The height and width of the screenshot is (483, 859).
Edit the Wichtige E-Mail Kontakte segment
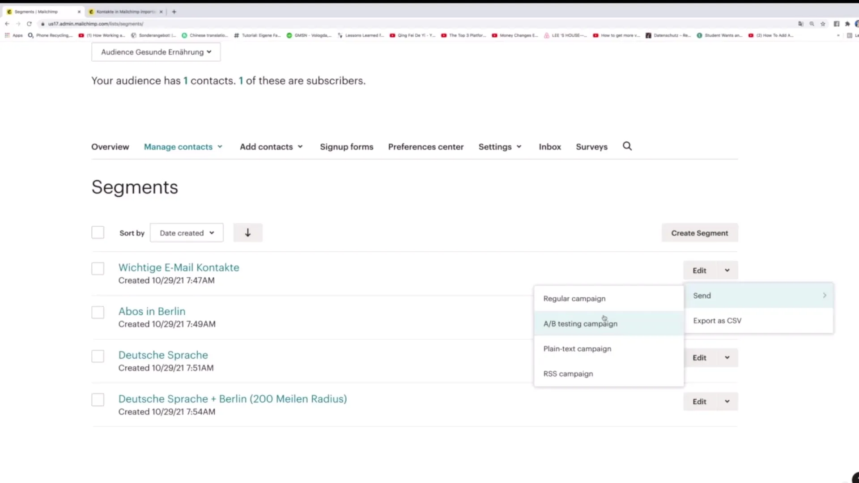700,270
